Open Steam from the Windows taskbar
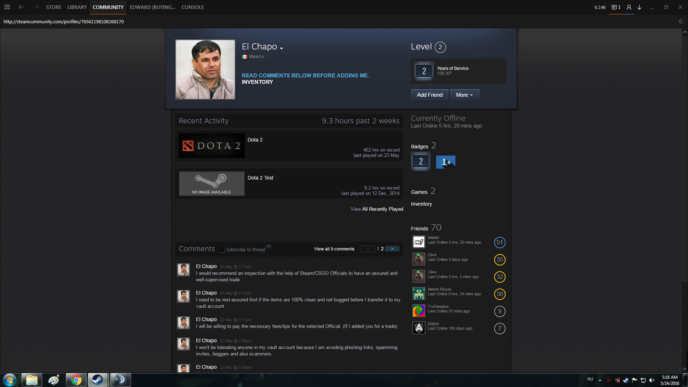 point(97,379)
